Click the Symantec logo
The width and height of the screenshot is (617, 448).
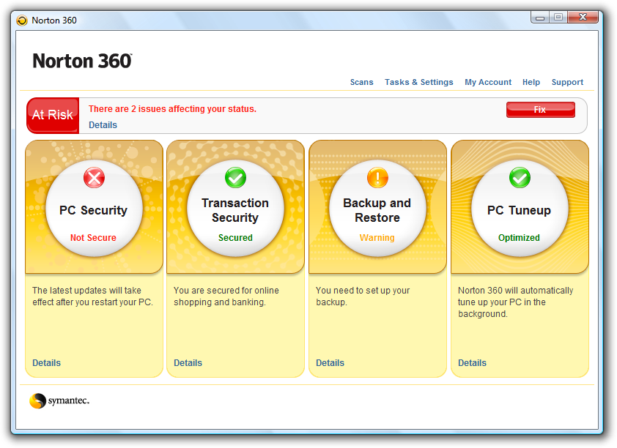coord(59,400)
